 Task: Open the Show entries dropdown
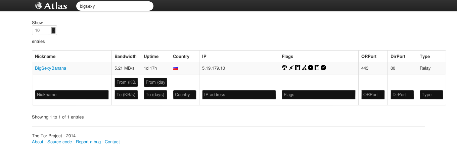[x=44, y=30]
